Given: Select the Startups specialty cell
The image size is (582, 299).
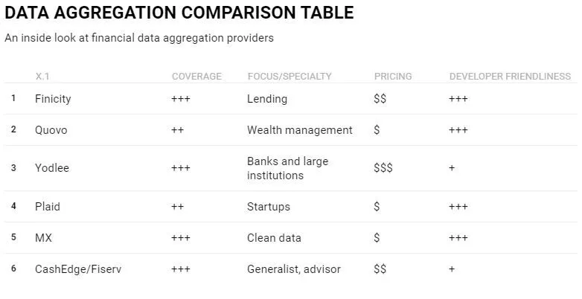Looking at the screenshot, I should tap(269, 207).
